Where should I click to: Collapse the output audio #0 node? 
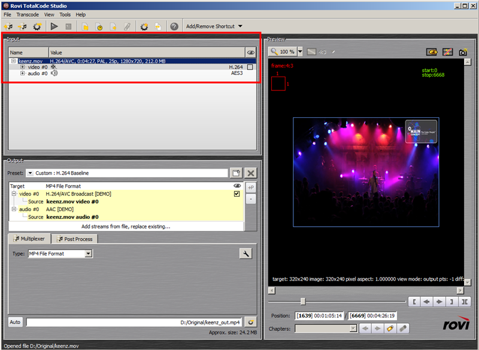tap(14, 209)
